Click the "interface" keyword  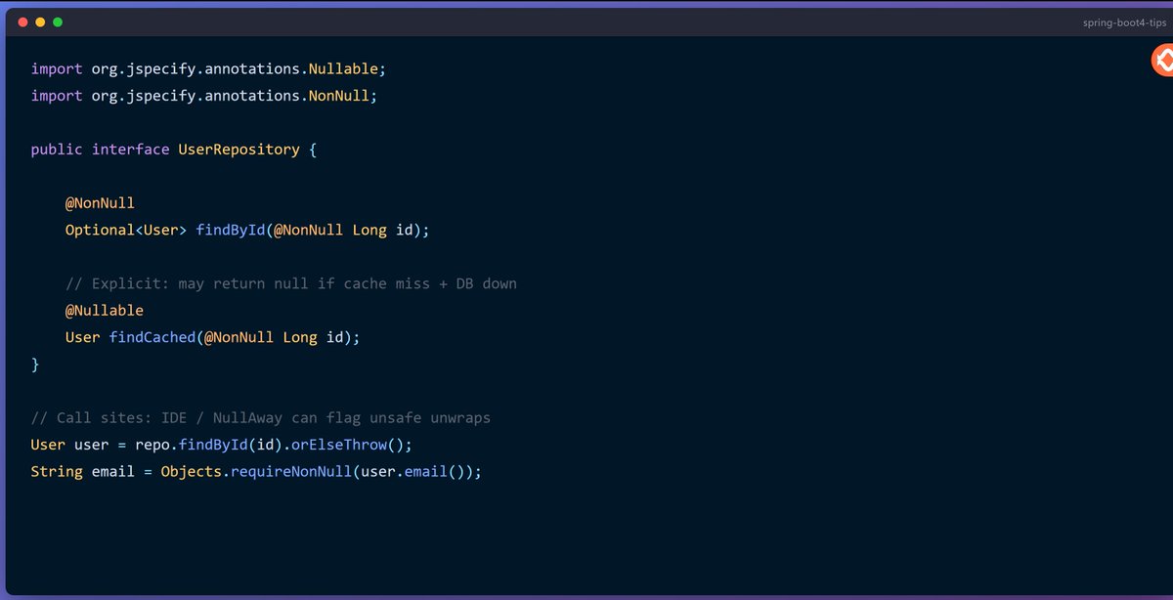[131, 150]
